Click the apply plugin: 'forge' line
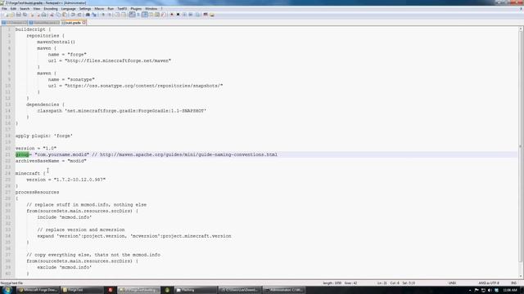Viewport: 524px width, 294px height. [x=43, y=136]
